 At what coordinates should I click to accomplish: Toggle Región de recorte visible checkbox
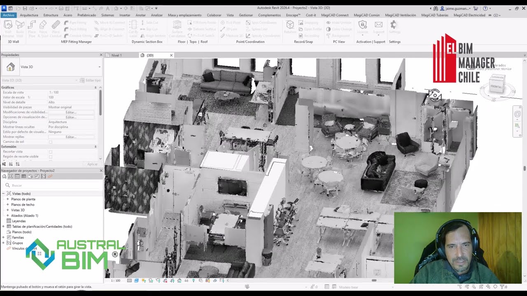(x=51, y=157)
